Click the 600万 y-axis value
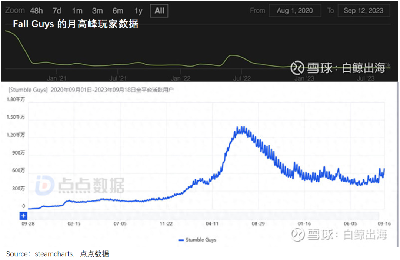The height and width of the screenshot is (260, 400). coord(19,170)
